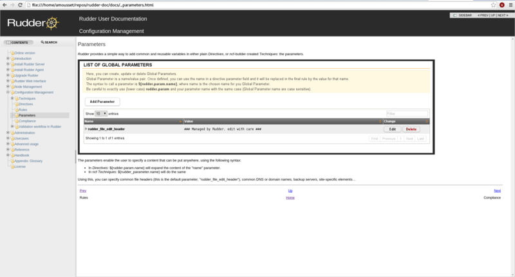
Task: Follow the Home link at page bottom
Action: tap(290, 198)
